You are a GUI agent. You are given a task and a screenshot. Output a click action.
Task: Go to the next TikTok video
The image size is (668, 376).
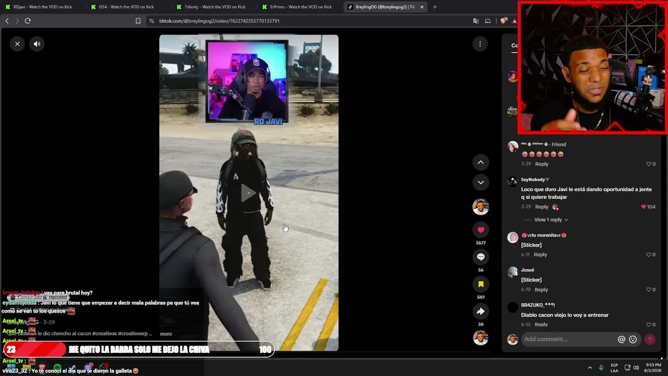(x=481, y=182)
